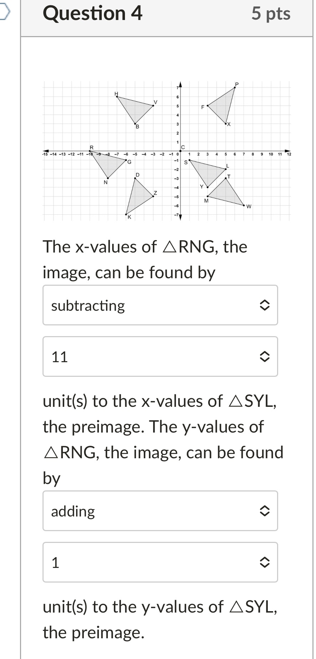Screen dimensions: 316x659
Task: Click the chevron icon beside the 11 selector
Action: coord(265,357)
